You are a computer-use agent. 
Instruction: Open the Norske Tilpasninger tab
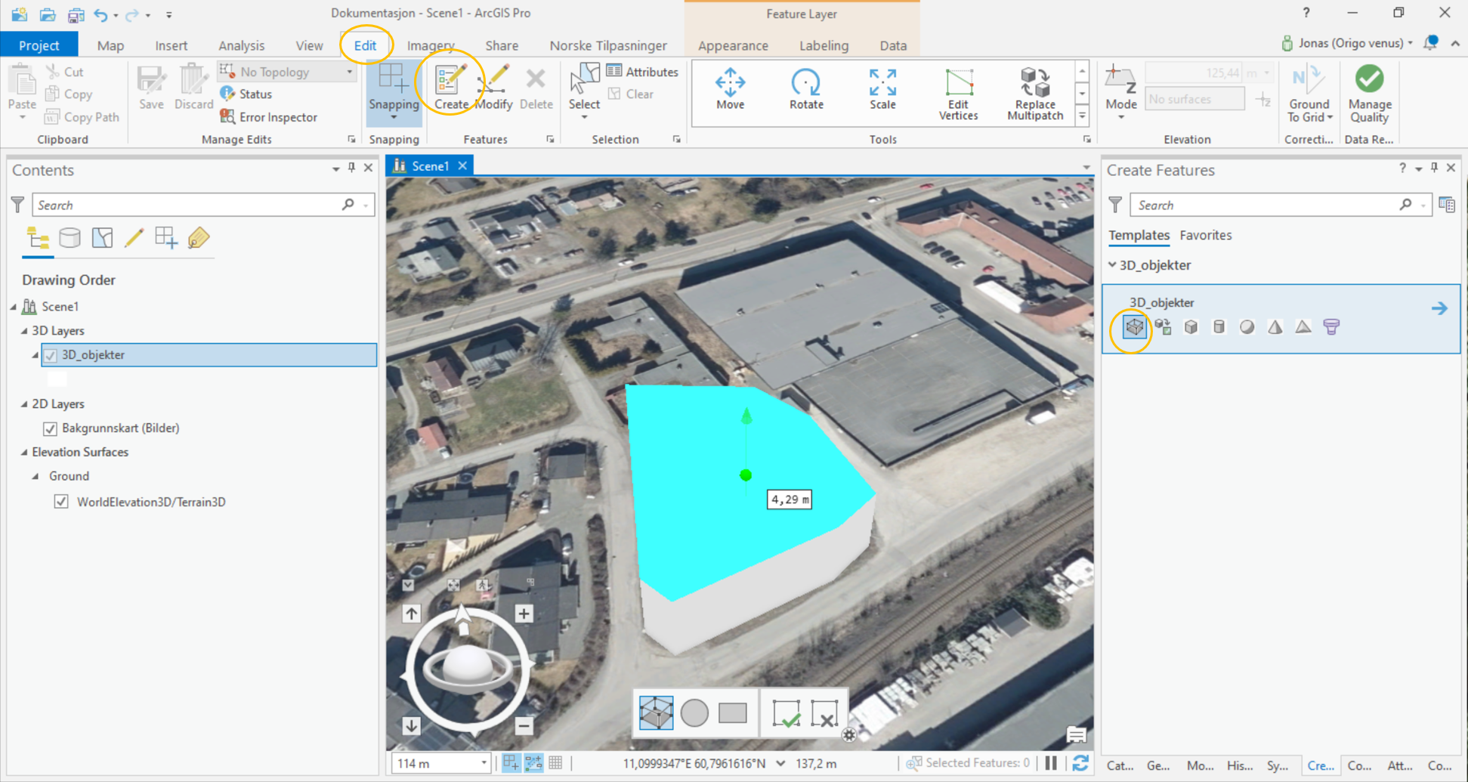tap(608, 45)
